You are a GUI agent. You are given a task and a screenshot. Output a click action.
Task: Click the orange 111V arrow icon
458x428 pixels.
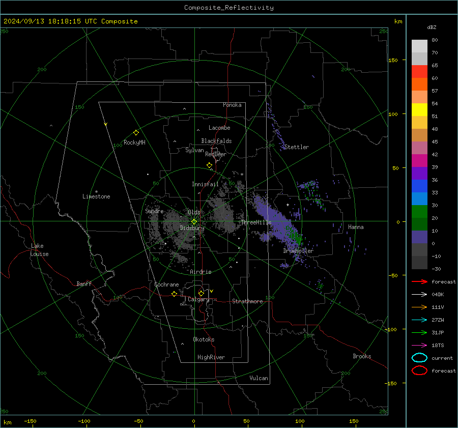point(419,307)
